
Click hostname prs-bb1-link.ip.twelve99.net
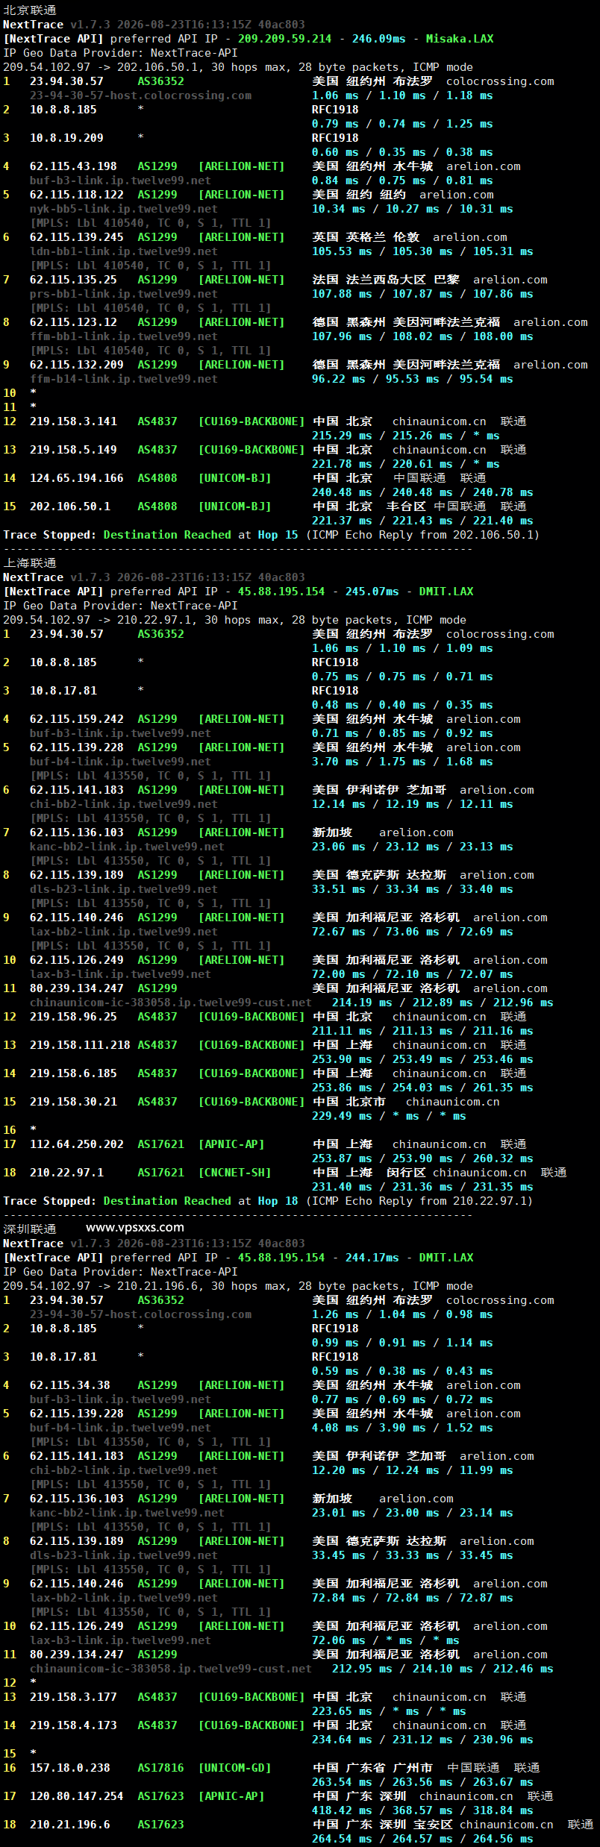tap(124, 294)
